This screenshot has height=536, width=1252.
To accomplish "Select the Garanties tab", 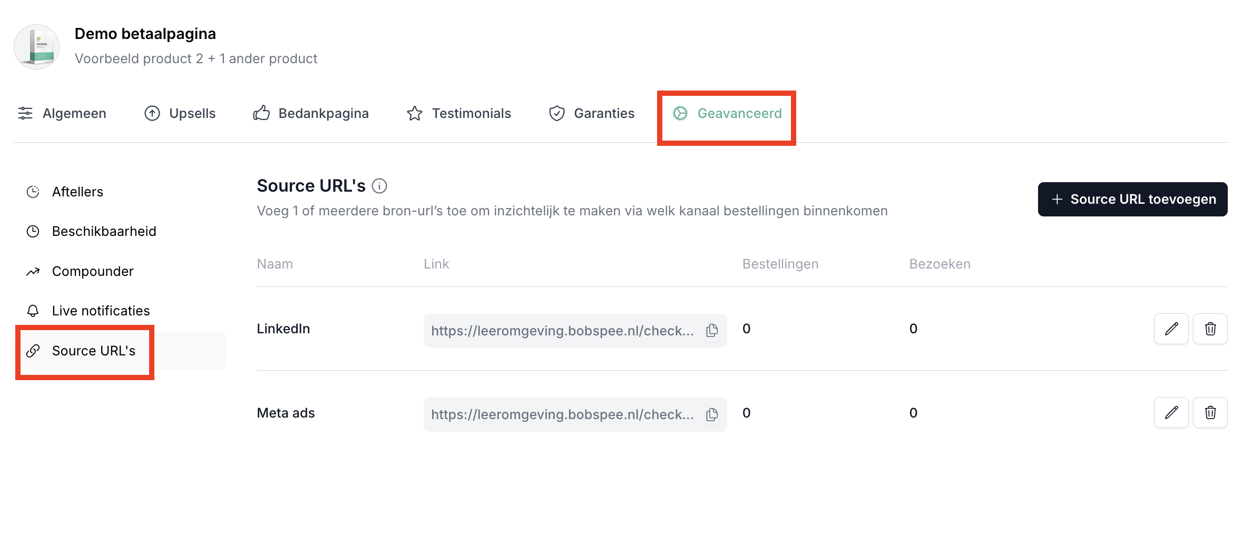I will 592,113.
